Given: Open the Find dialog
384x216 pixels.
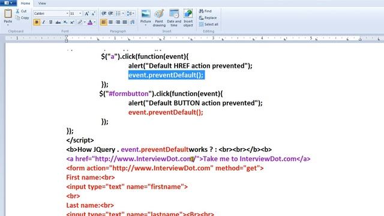Looking at the screenshot, I should tap(205, 11).
